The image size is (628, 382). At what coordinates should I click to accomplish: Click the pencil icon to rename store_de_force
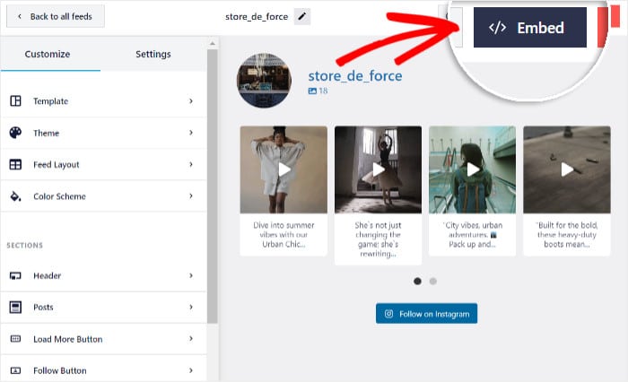click(302, 16)
